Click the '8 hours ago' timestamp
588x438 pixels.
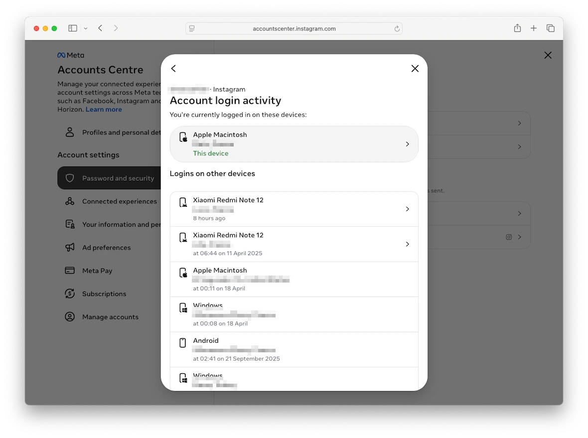tap(209, 218)
